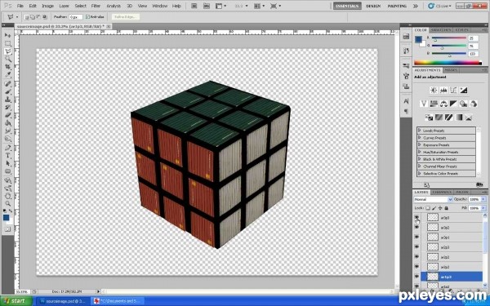Hide the highlighted w1p3 layer
490x306 pixels.
click(x=416, y=277)
